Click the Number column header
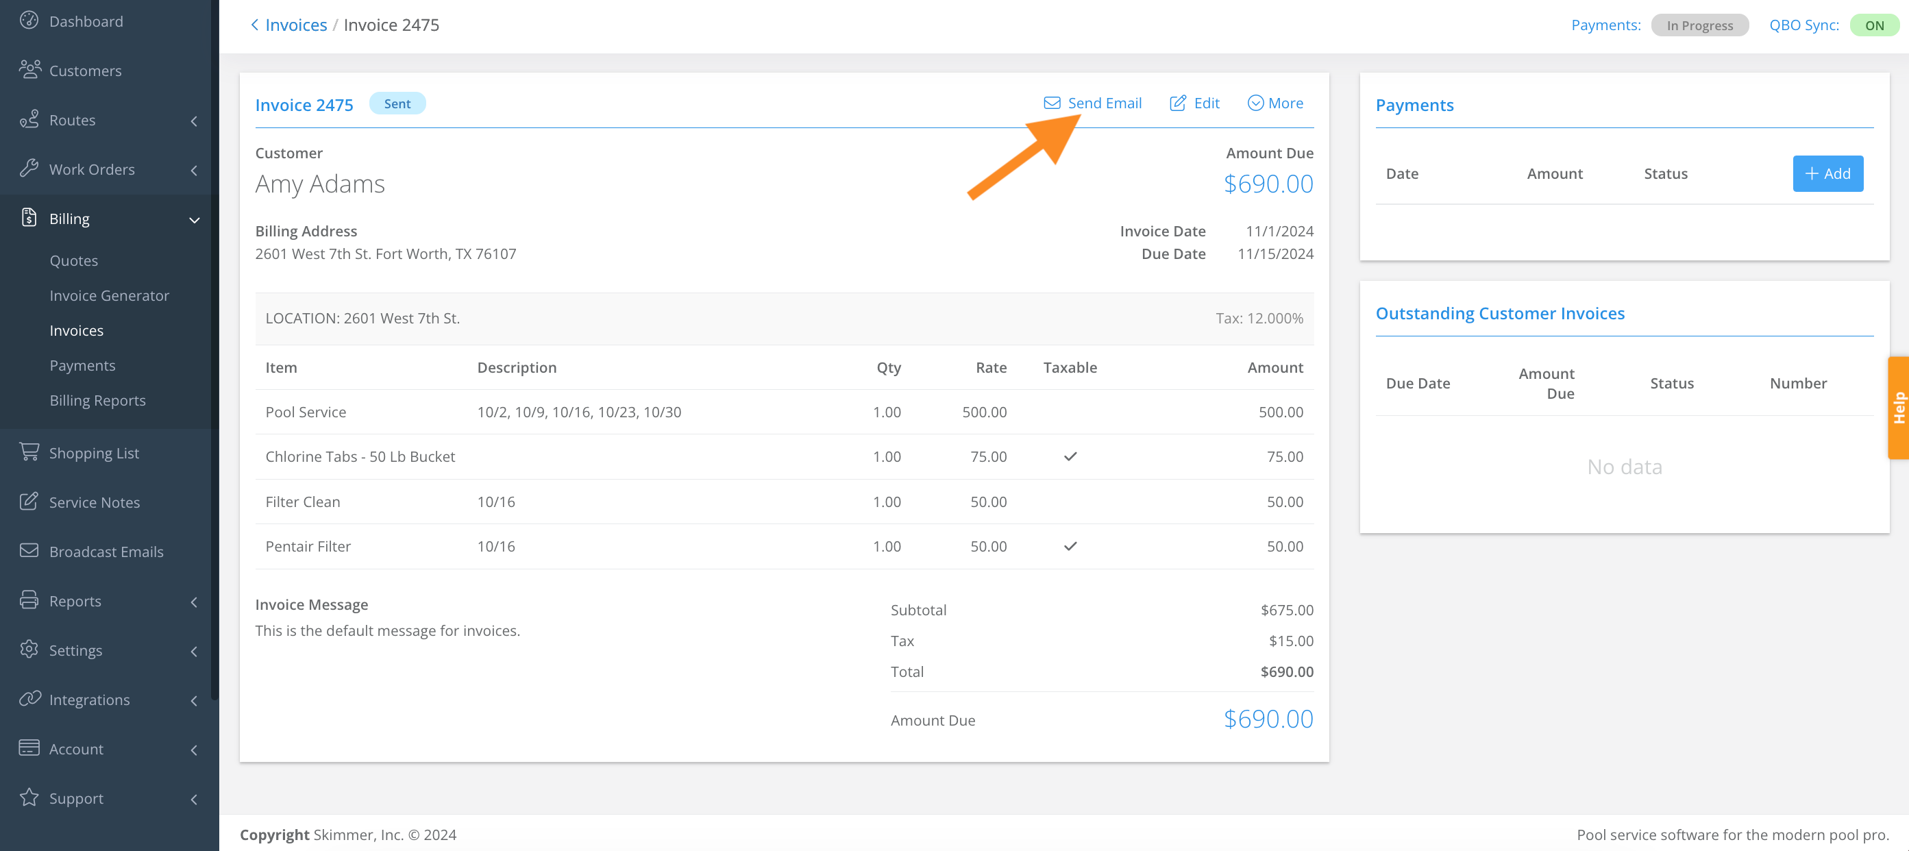 (x=1798, y=383)
